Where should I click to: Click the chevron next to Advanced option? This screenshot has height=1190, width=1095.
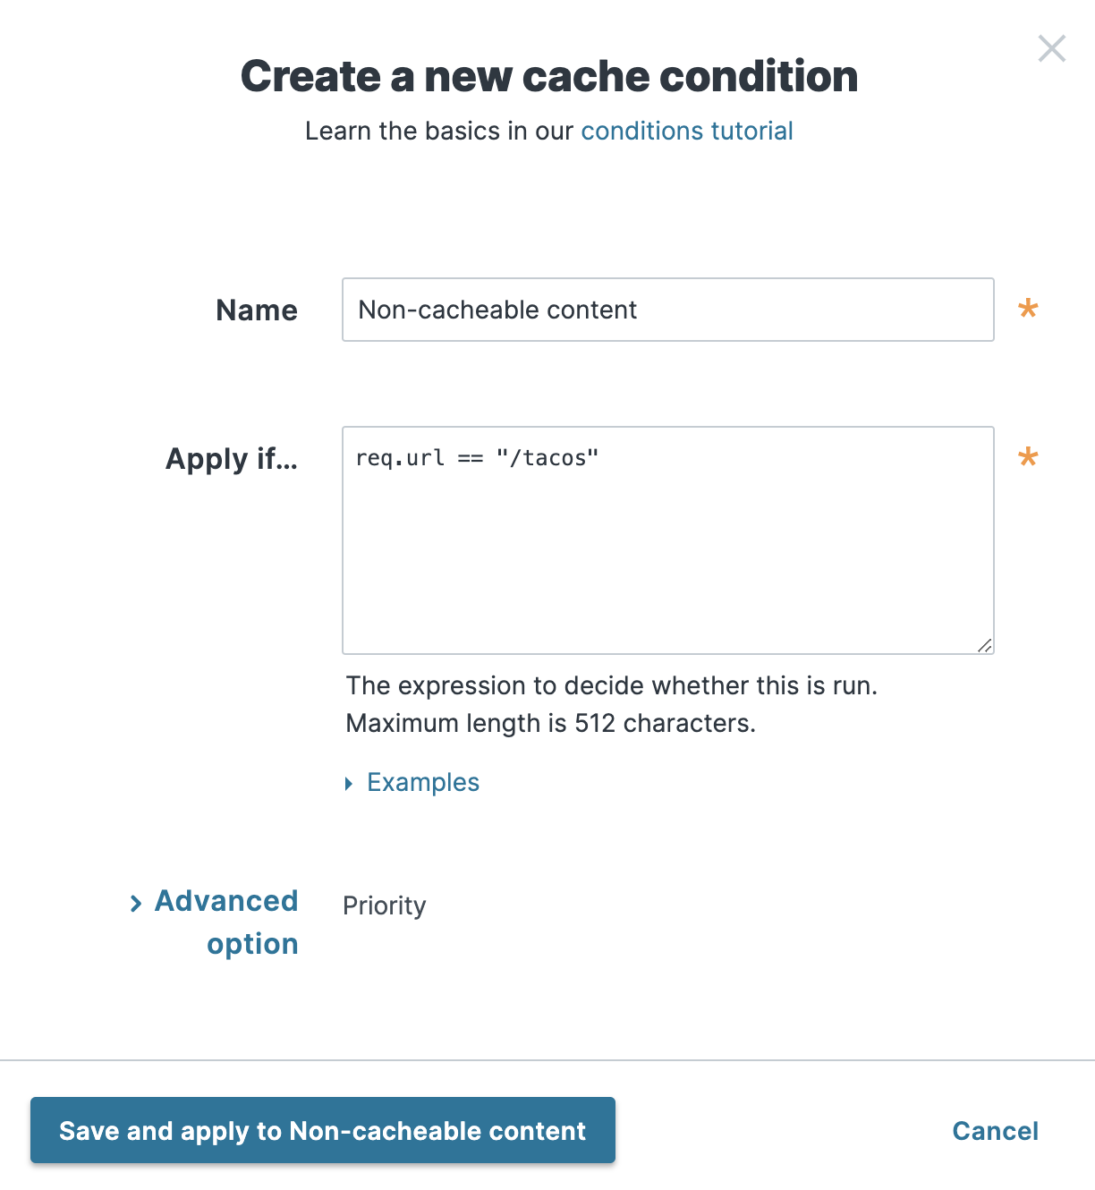(x=136, y=903)
